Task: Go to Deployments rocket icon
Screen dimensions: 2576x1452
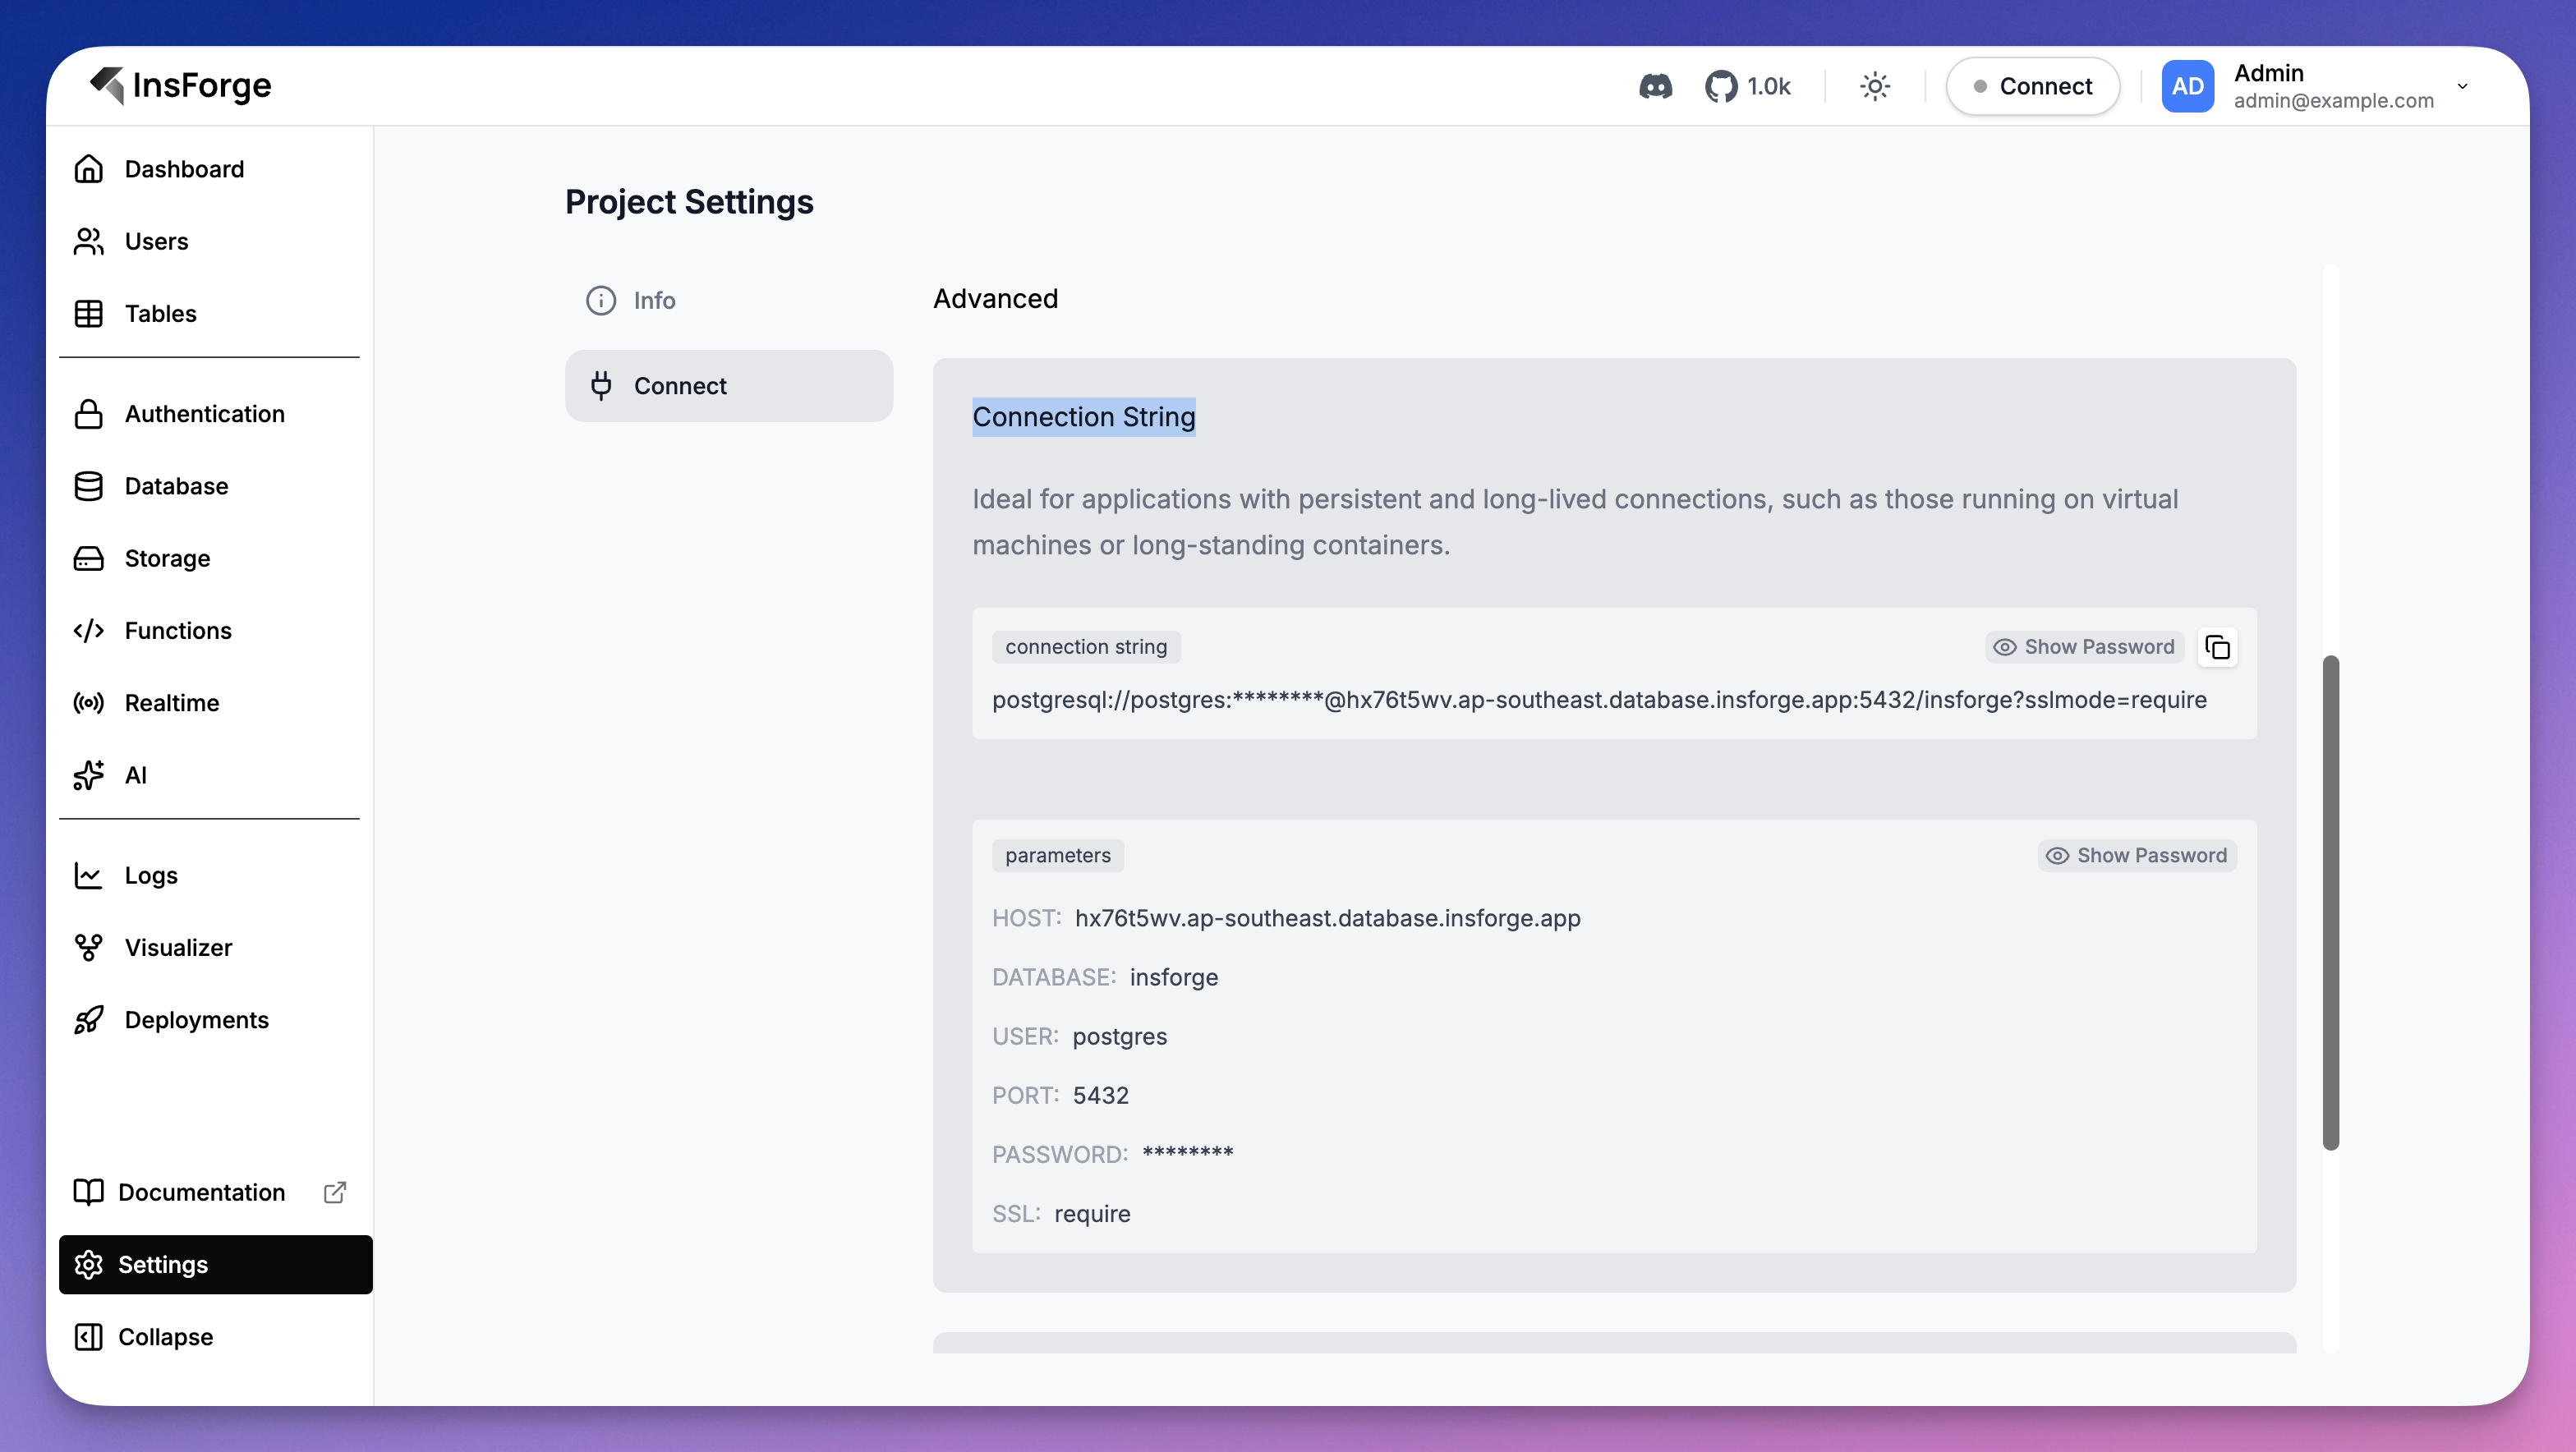Action: [89, 1020]
